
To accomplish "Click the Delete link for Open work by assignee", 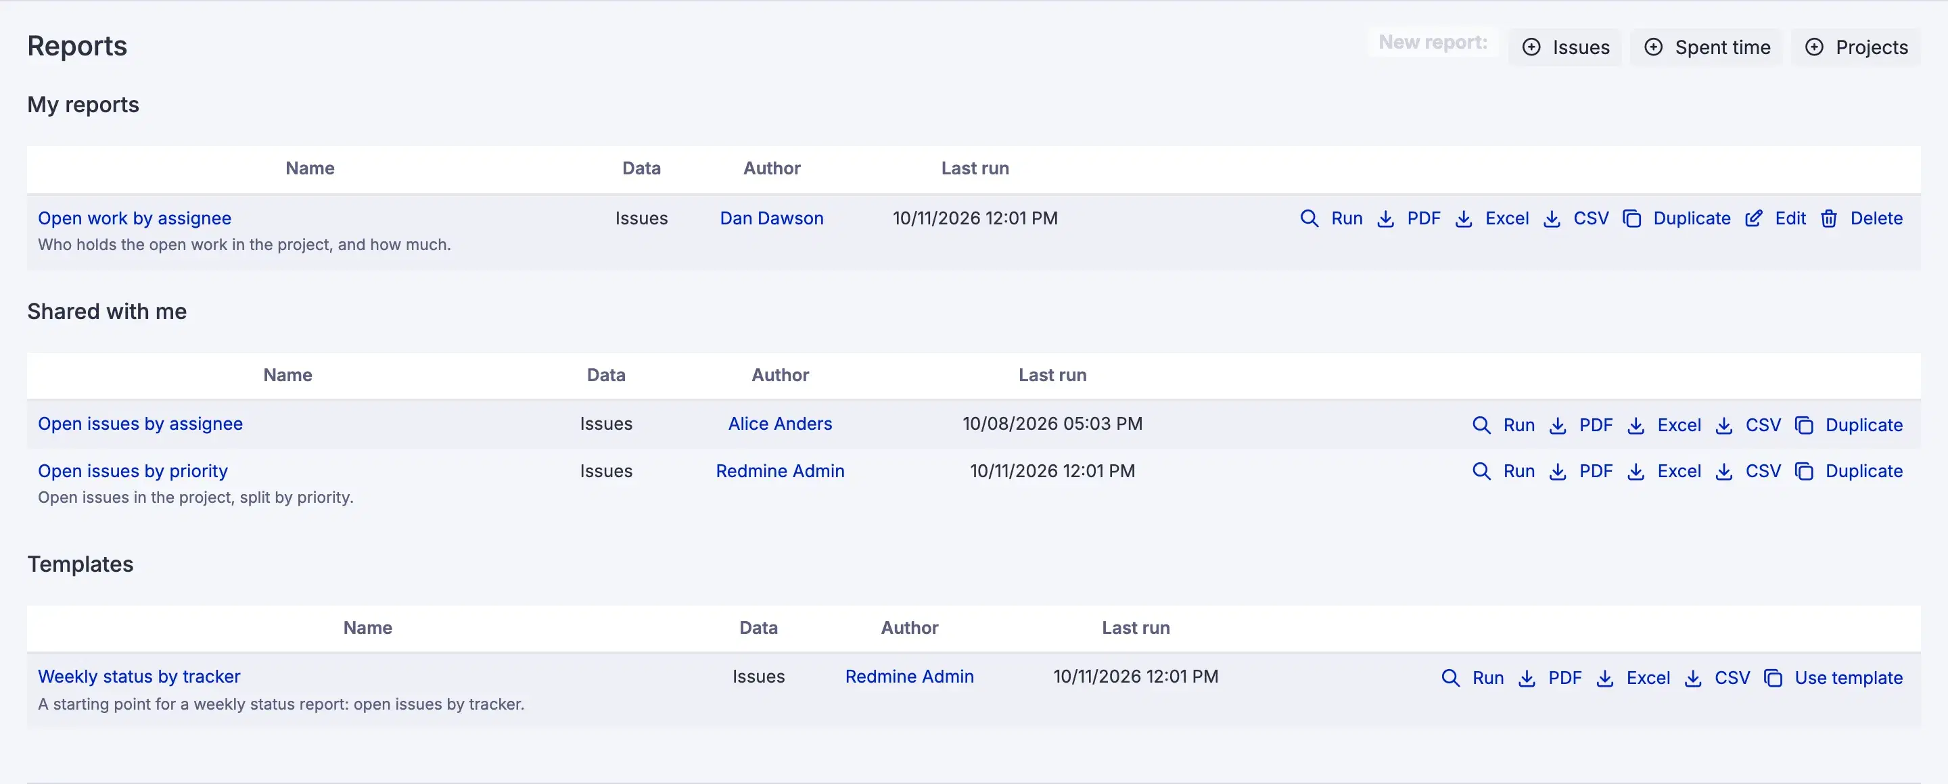I will (1876, 218).
